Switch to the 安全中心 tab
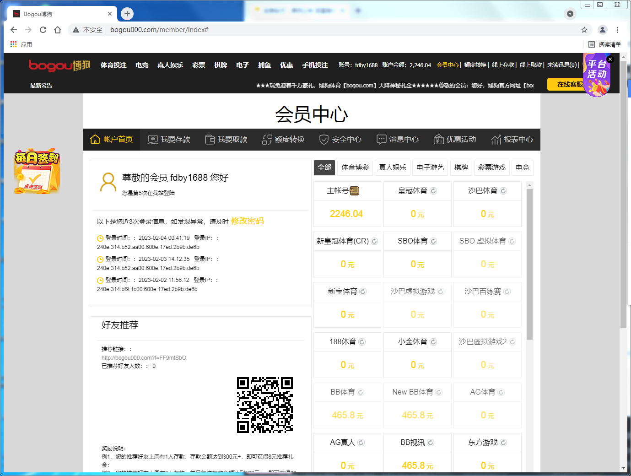Screen dimensions: 631x476 340,140
